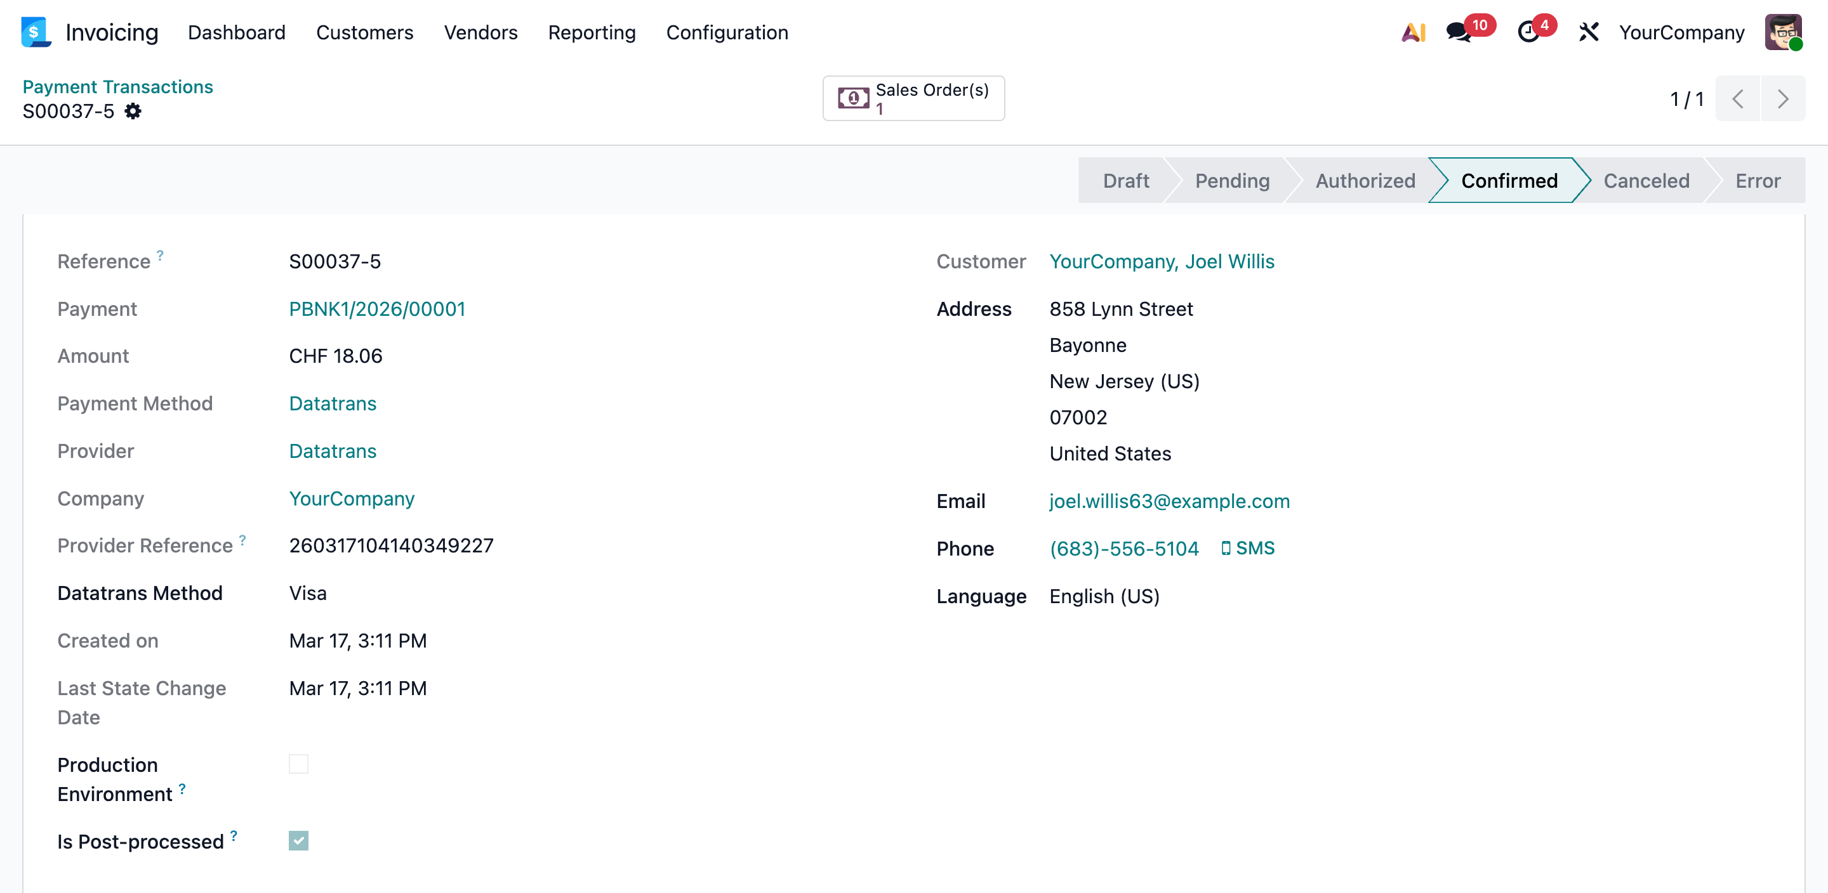Open customer YourCompany, Joel Willis
This screenshot has height=893, width=1828.
tap(1162, 262)
